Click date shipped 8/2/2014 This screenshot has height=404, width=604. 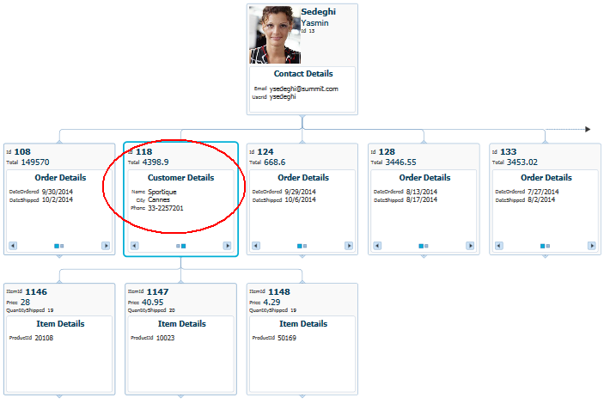541,199
